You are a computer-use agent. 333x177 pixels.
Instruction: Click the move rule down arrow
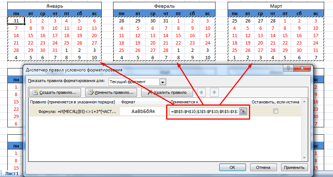[x=215, y=92]
